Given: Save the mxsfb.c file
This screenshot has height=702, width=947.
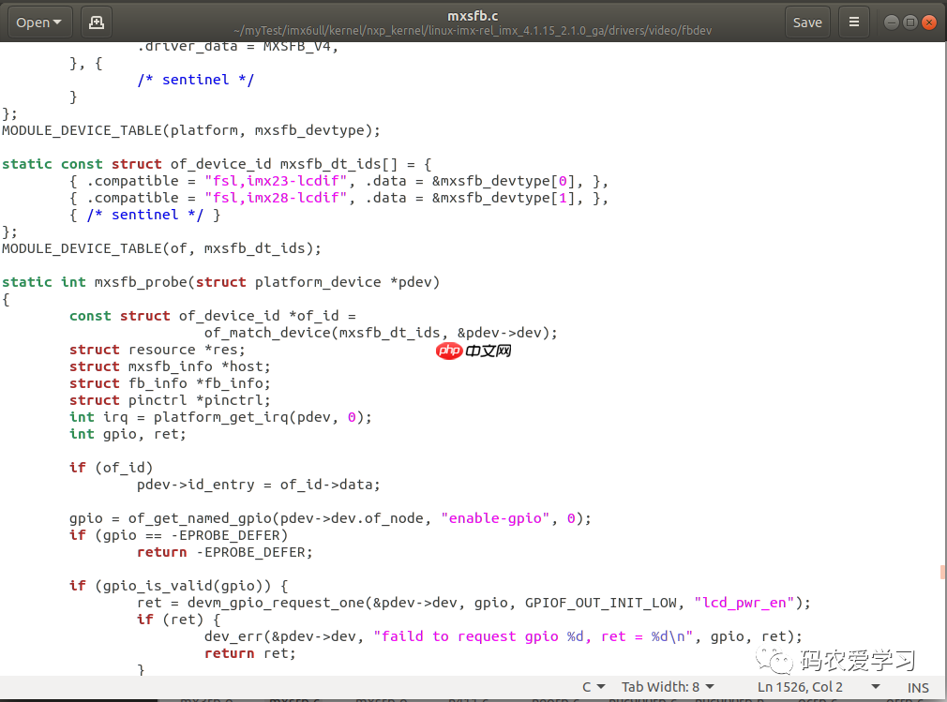Looking at the screenshot, I should pos(807,22).
